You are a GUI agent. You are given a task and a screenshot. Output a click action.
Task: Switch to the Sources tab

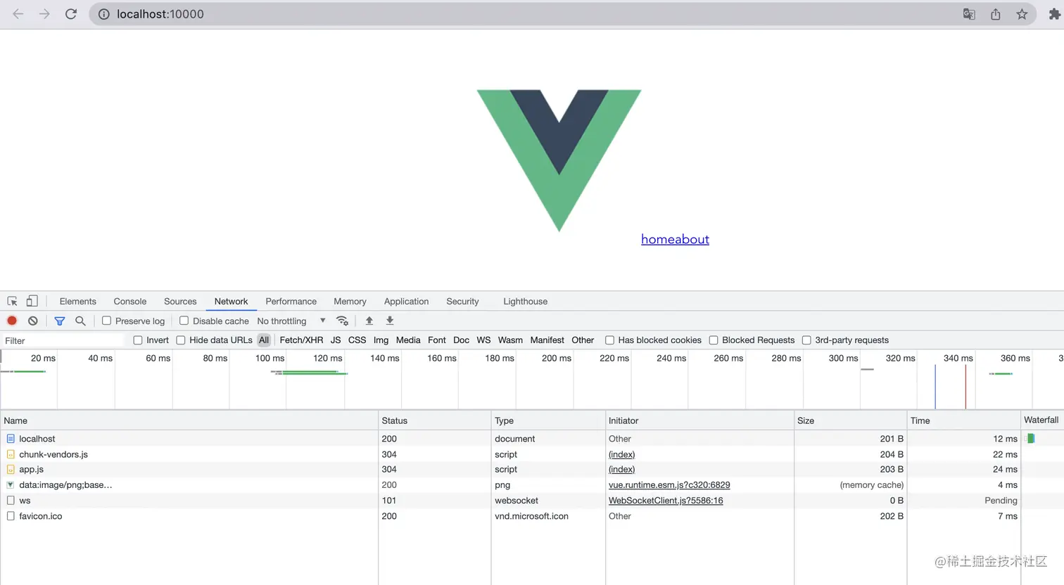pos(180,301)
